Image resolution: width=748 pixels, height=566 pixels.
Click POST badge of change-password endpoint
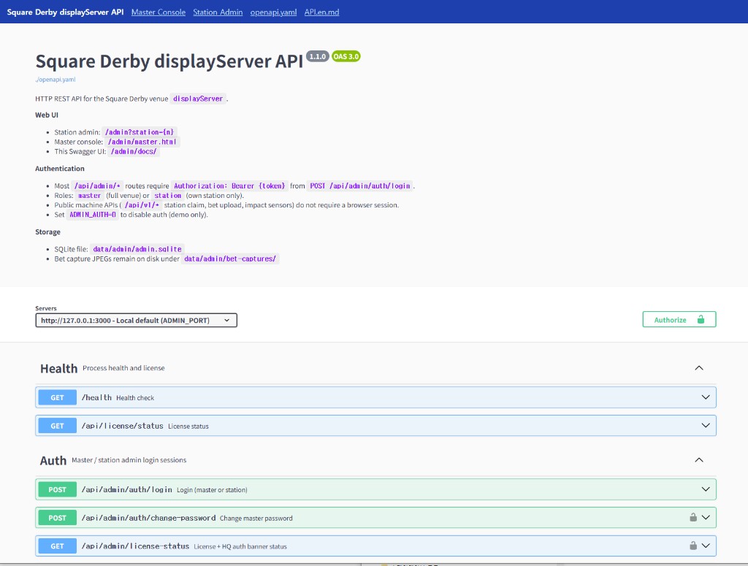pyautogui.click(x=57, y=518)
